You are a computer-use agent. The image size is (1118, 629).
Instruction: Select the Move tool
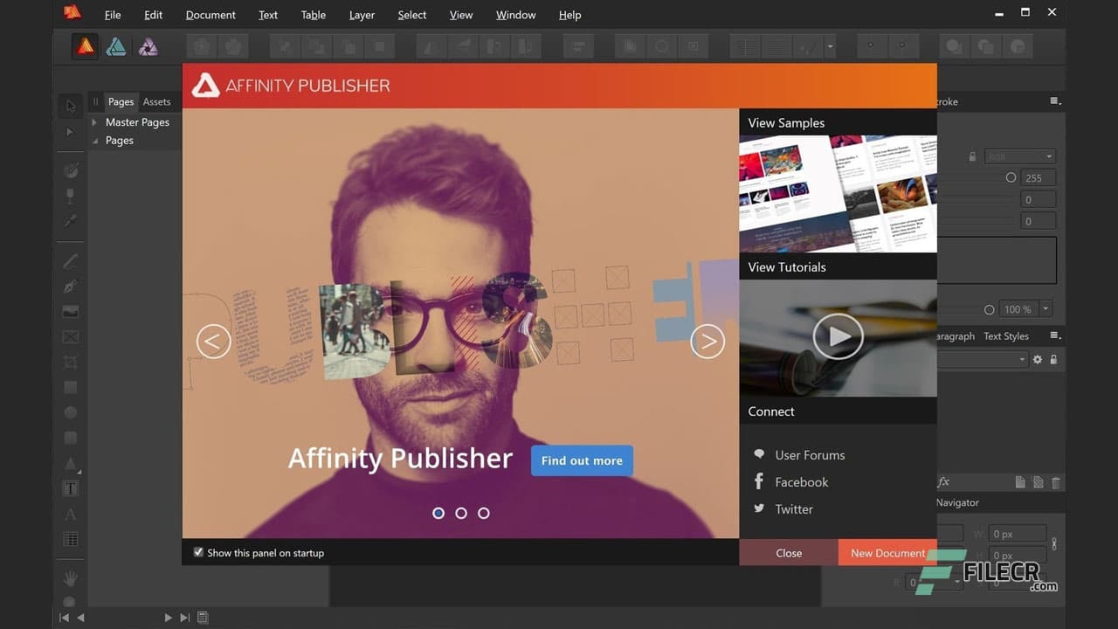click(70, 105)
